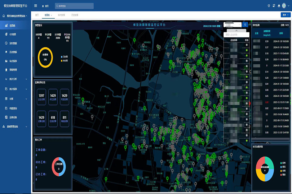
Task: Open GIS地图 from the sidebar
Action: point(12,34)
